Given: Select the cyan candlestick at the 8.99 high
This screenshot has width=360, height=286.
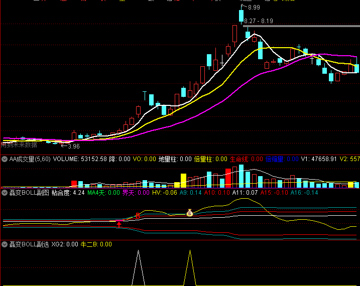Looking at the screenshot, I should pos(241,16).
